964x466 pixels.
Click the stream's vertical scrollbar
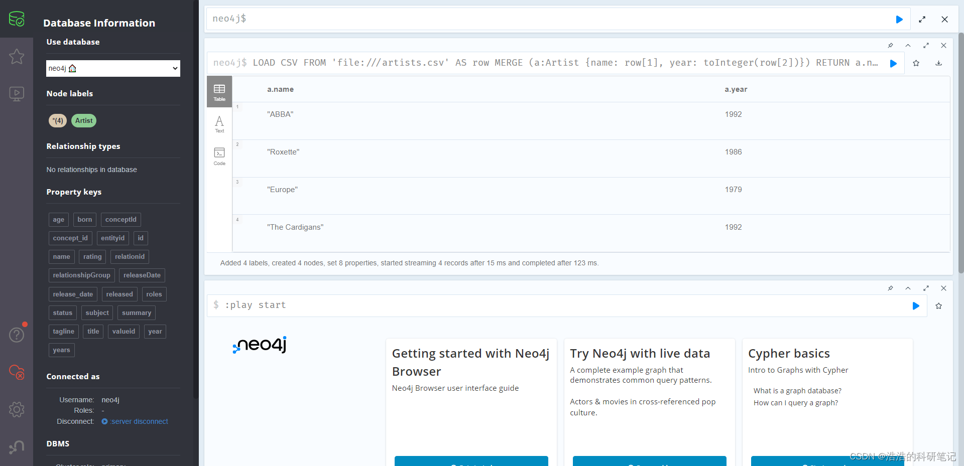tap(961, 153)
